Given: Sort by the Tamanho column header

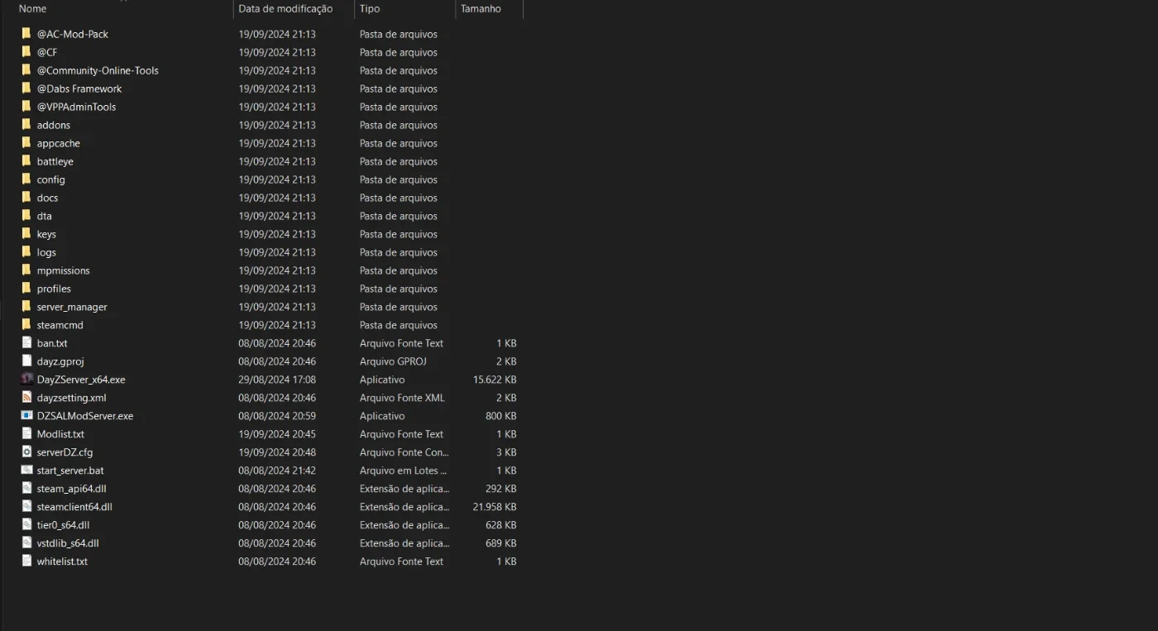Looking at the screenshot, I should point(481,8).
